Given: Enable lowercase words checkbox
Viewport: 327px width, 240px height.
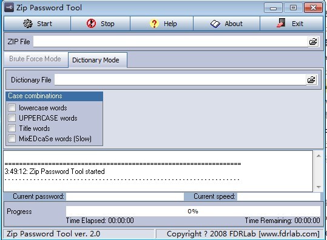Looking at the screenshot, I should pos(12,108).
